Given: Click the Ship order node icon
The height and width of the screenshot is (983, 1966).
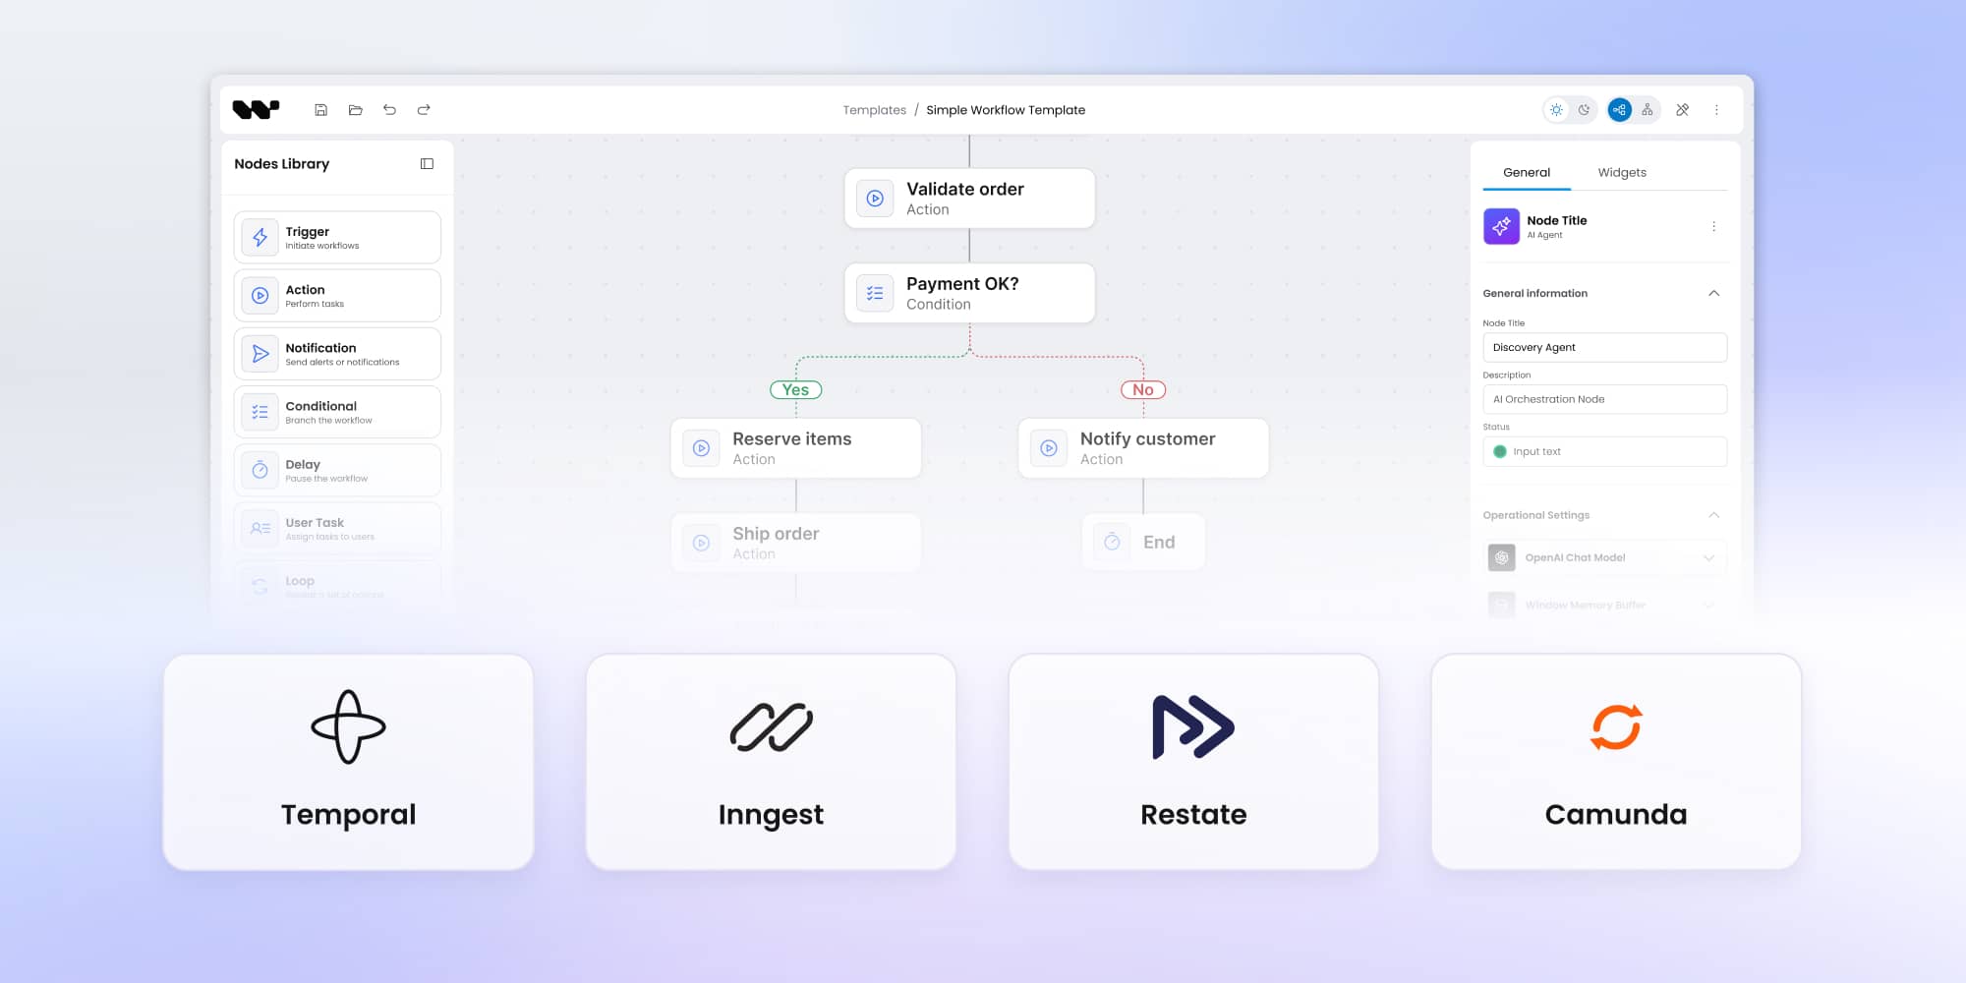Looking at the screenshot, I should (701, 543).
